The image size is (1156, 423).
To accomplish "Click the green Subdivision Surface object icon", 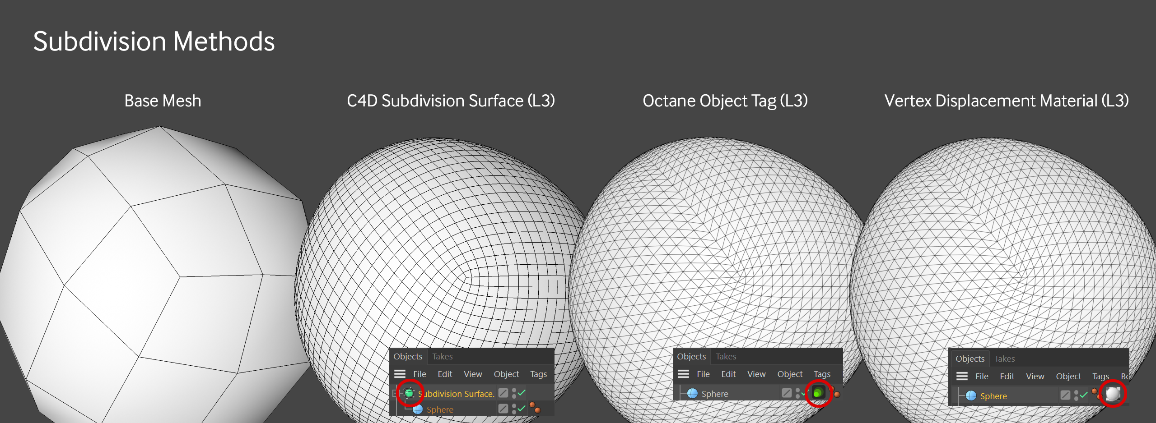I will [409, 393].
